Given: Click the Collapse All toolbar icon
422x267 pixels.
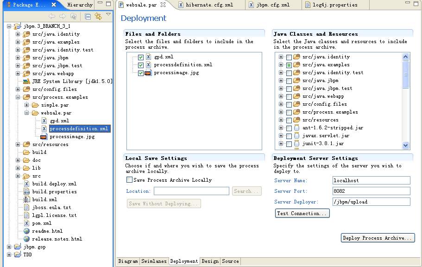Looking at the screenshot, I should point(88,16).
